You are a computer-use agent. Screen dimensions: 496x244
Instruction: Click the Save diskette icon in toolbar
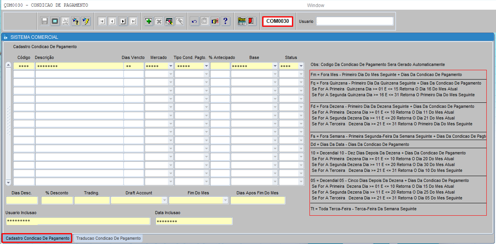(x=45, y=21)
